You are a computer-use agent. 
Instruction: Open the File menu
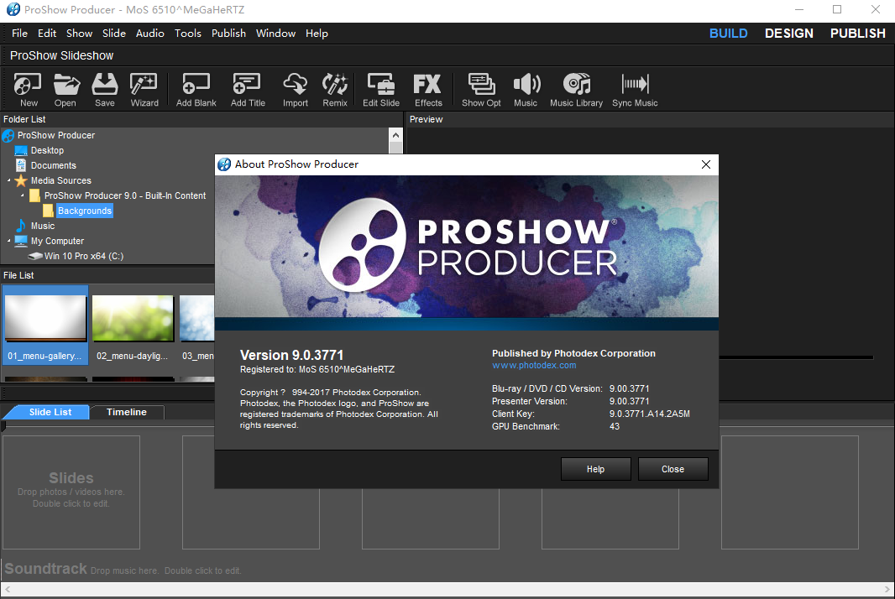pyautogui.click(x=19, y=34)
